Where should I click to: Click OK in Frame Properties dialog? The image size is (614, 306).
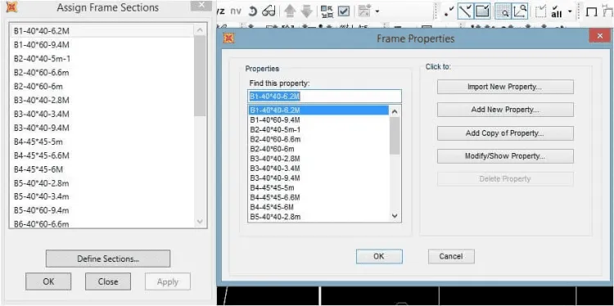(379, 256)
